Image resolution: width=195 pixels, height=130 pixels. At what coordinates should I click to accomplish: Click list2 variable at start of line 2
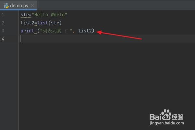(27, 23)
